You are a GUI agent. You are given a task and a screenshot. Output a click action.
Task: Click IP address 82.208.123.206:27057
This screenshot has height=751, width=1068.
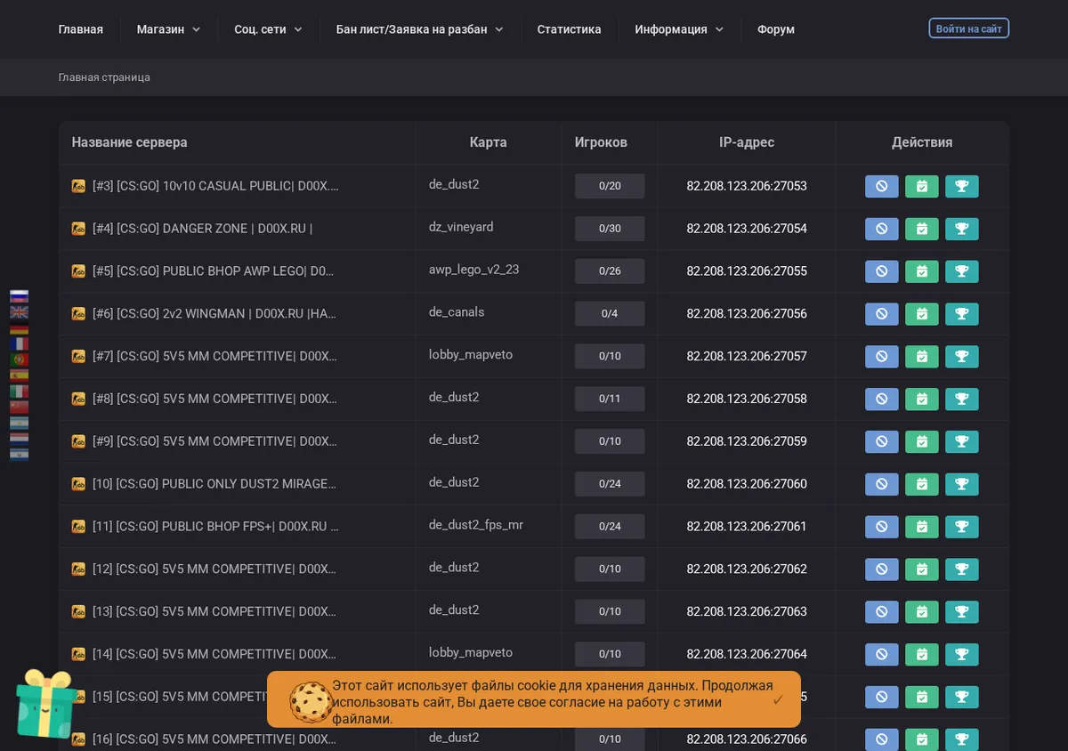(747, 356)
